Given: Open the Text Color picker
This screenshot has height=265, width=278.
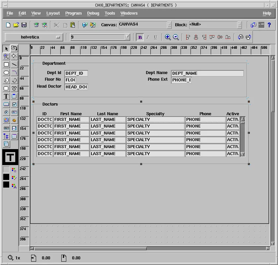Looking at the screenshot, I should click(x=14, y=186).
